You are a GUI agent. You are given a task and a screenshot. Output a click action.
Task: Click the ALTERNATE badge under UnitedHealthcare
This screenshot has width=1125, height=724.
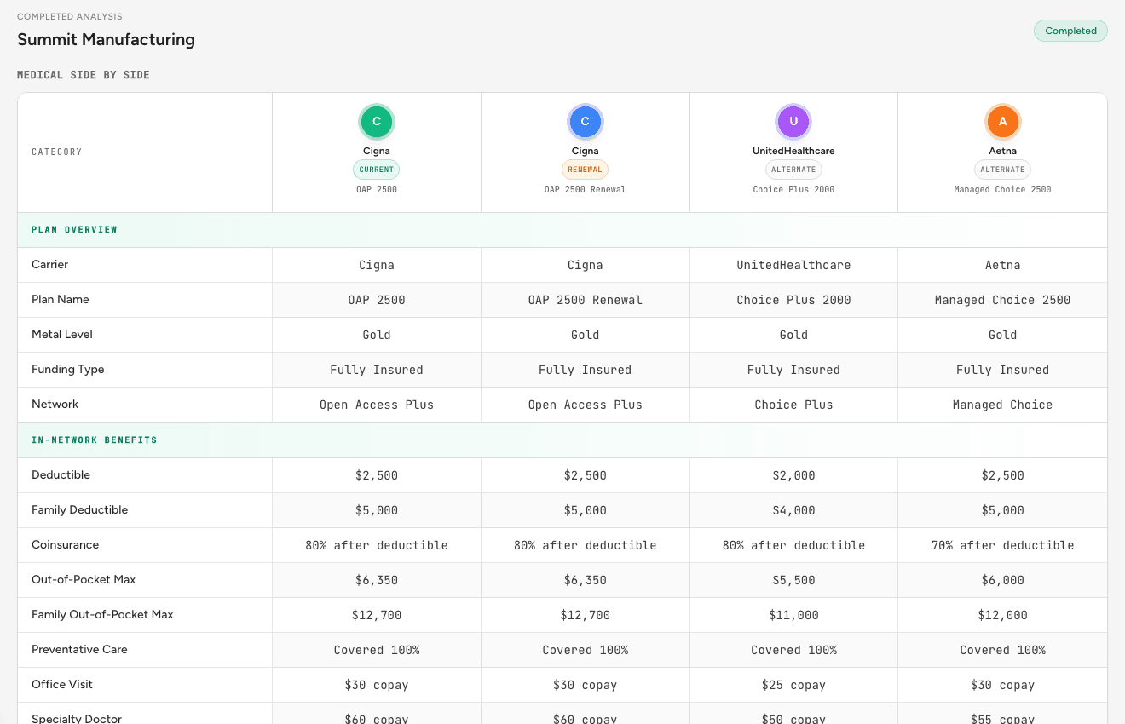click(793, 170)
